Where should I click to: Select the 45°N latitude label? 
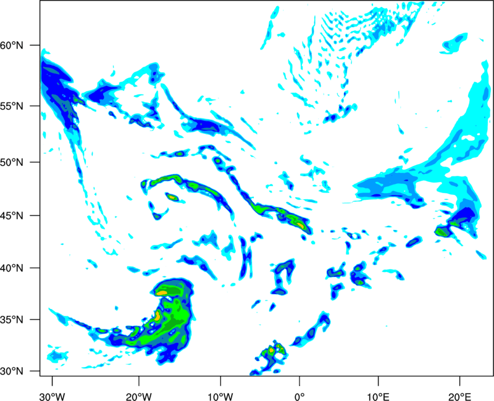pos(12,216)
